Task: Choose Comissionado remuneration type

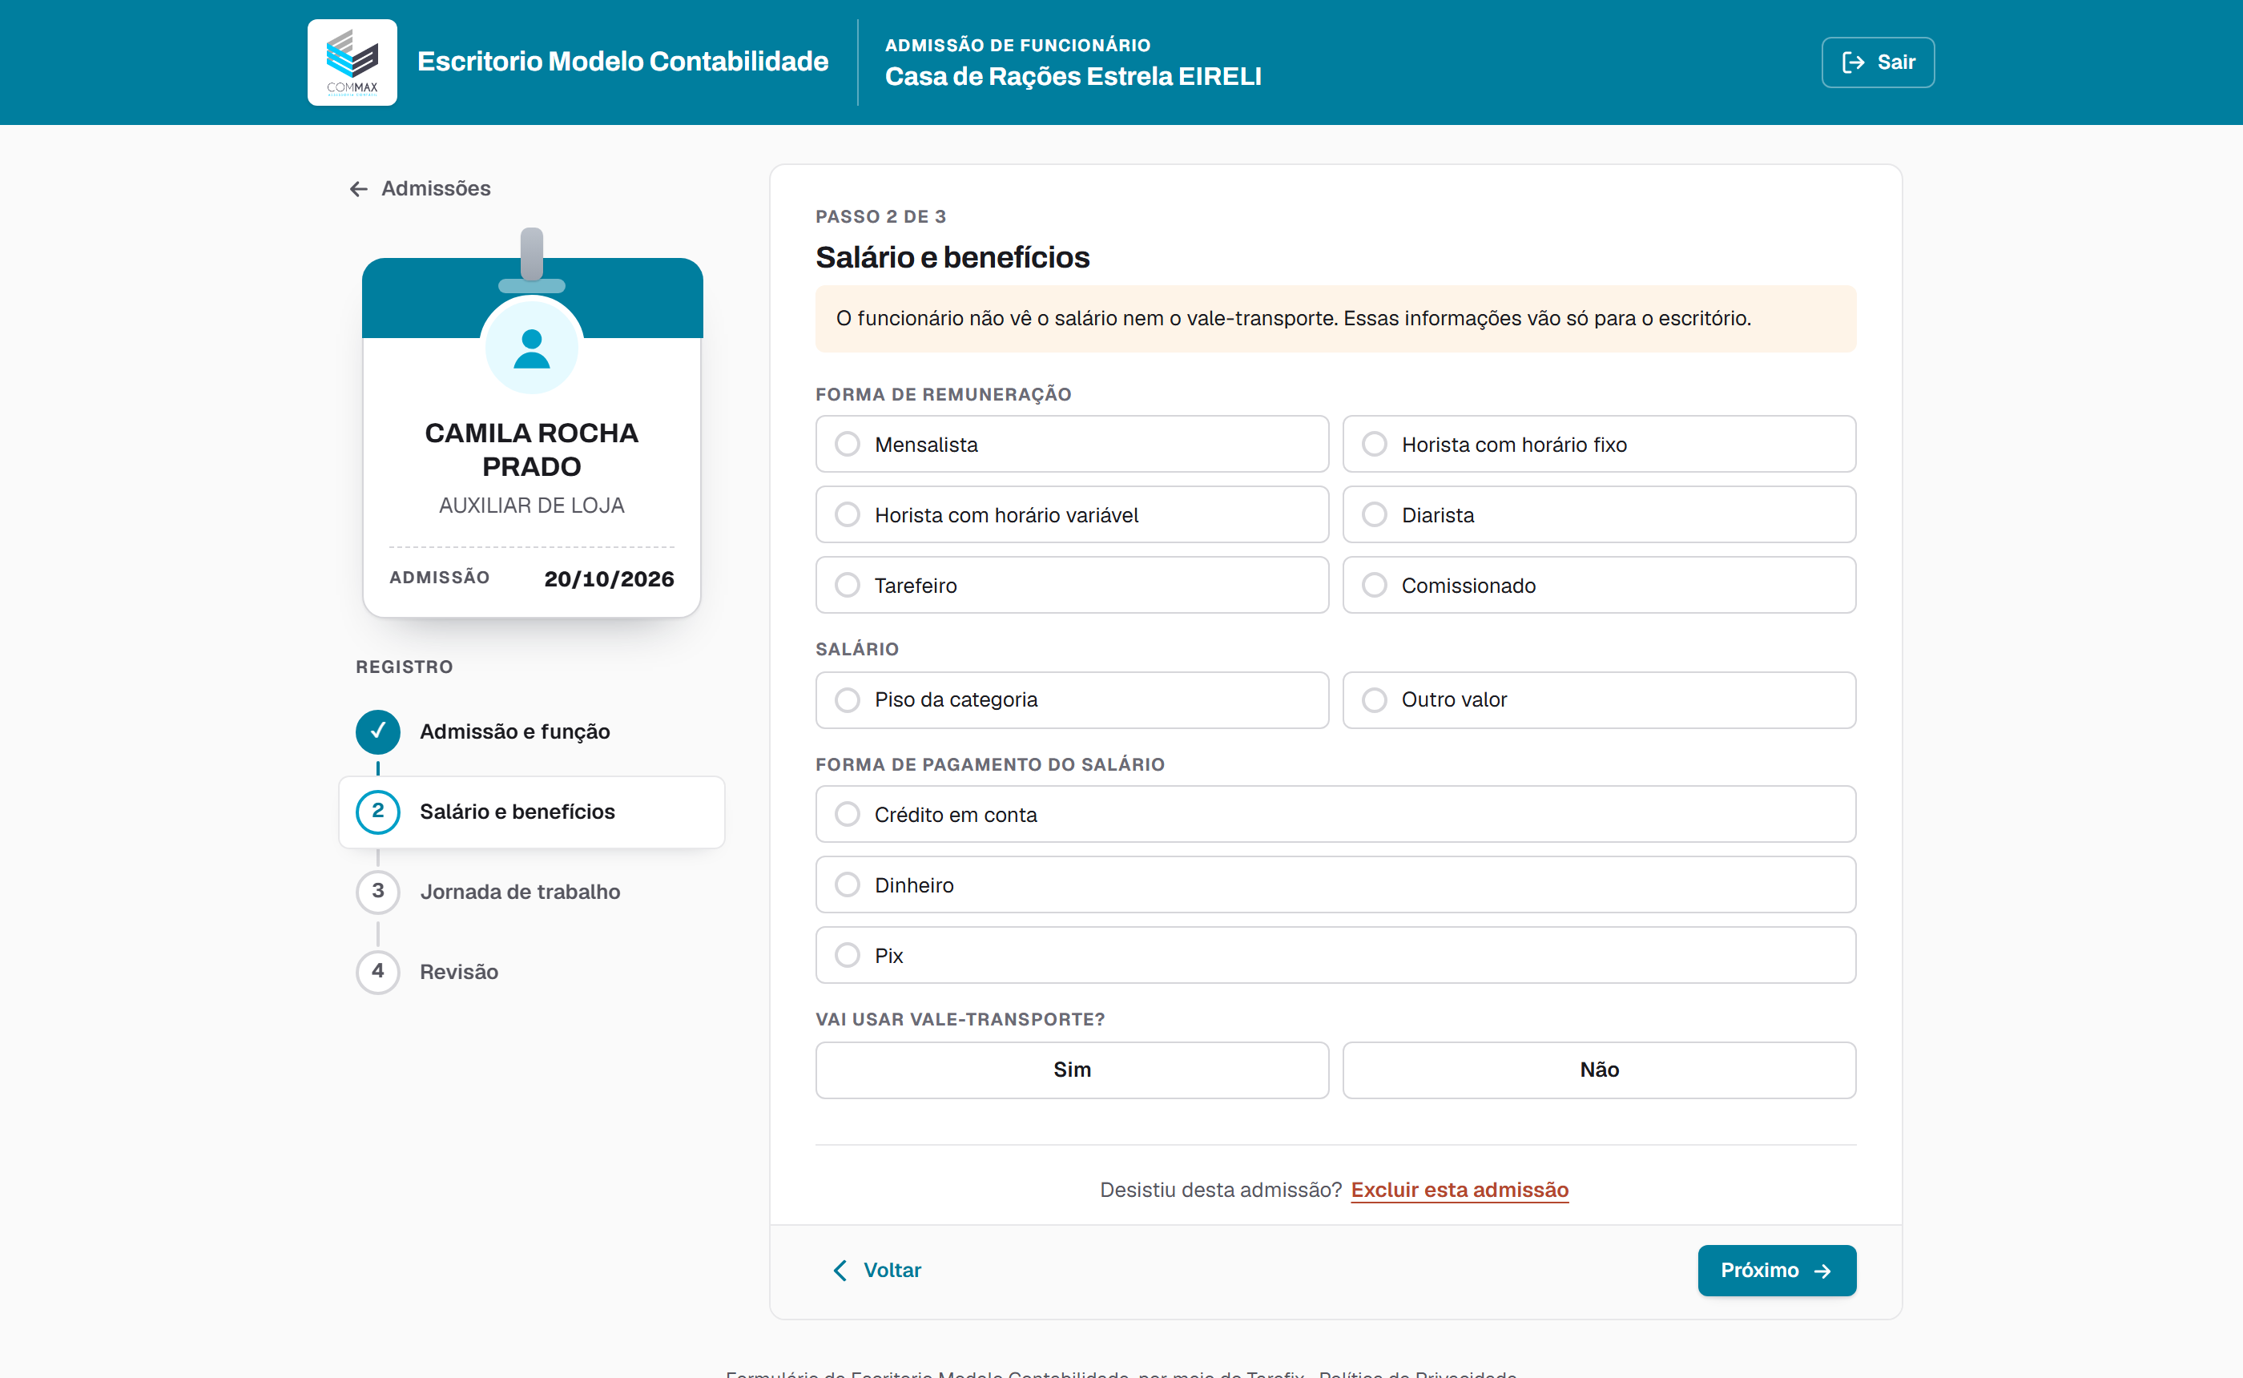Action: (x=1599, y=585)
